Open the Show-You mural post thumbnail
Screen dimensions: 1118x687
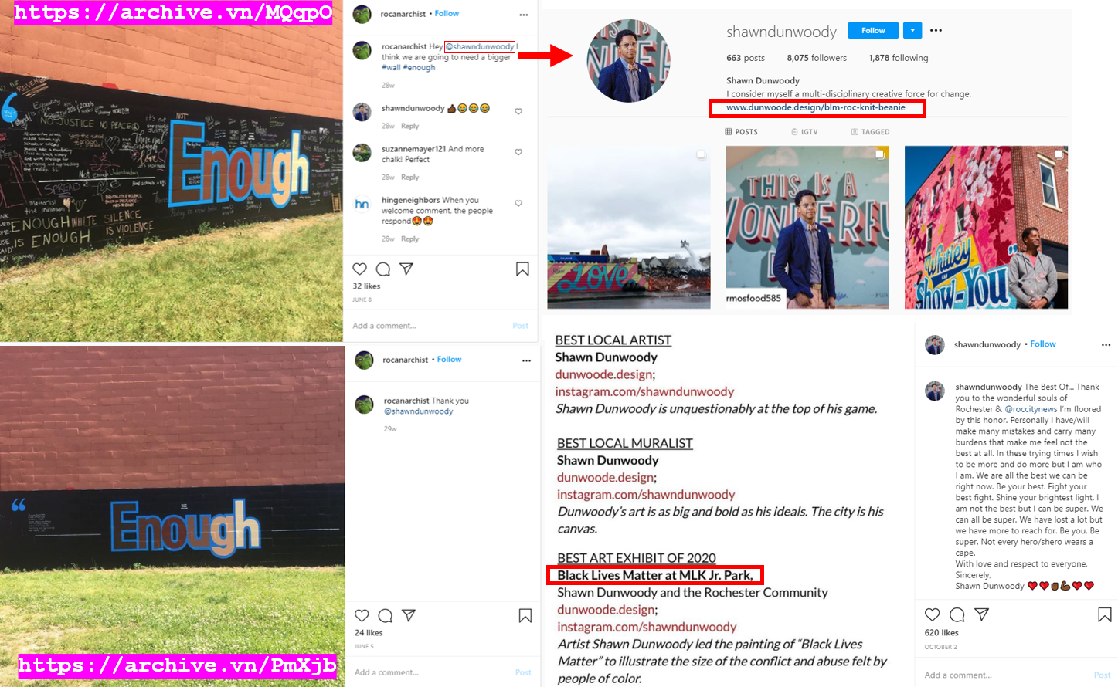pos(986,227)
